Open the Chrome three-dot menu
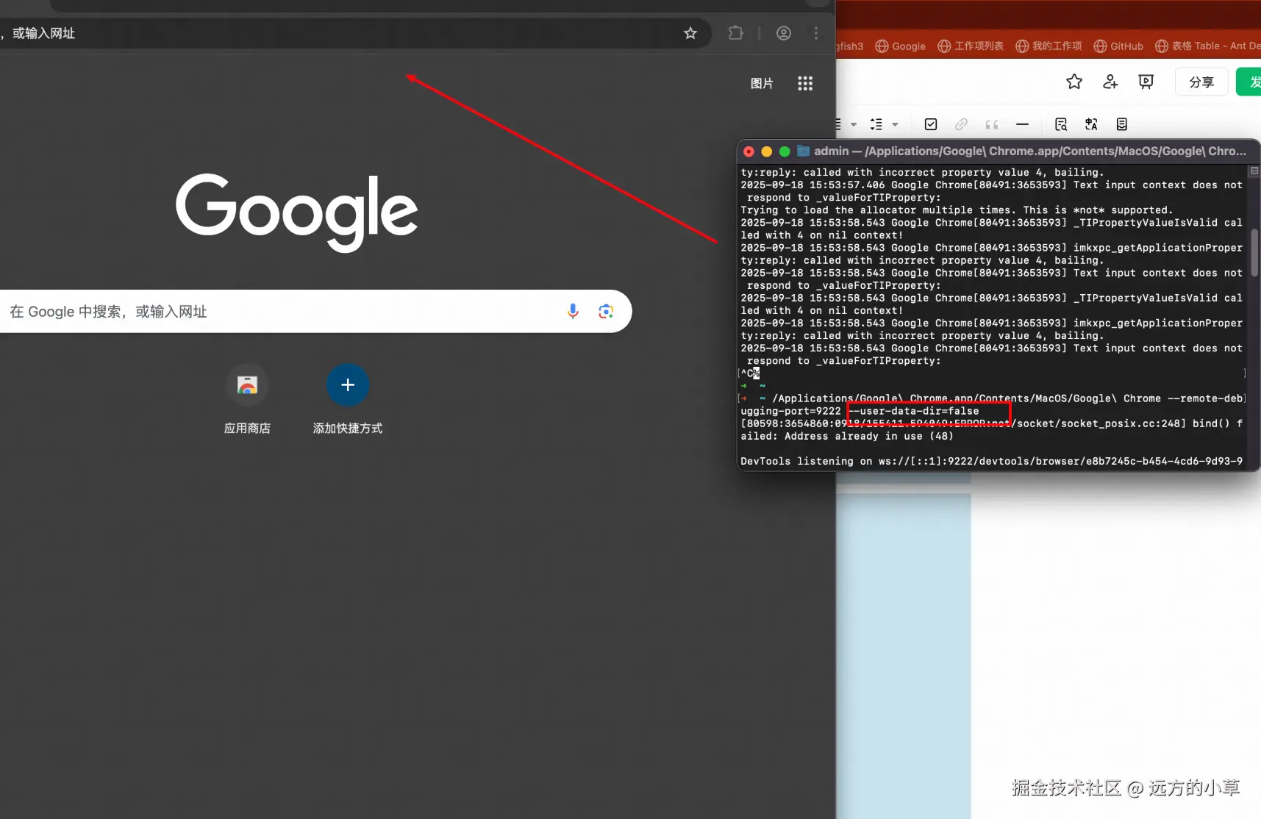Viewport: 1261px width, 819px height. point(816,33)
